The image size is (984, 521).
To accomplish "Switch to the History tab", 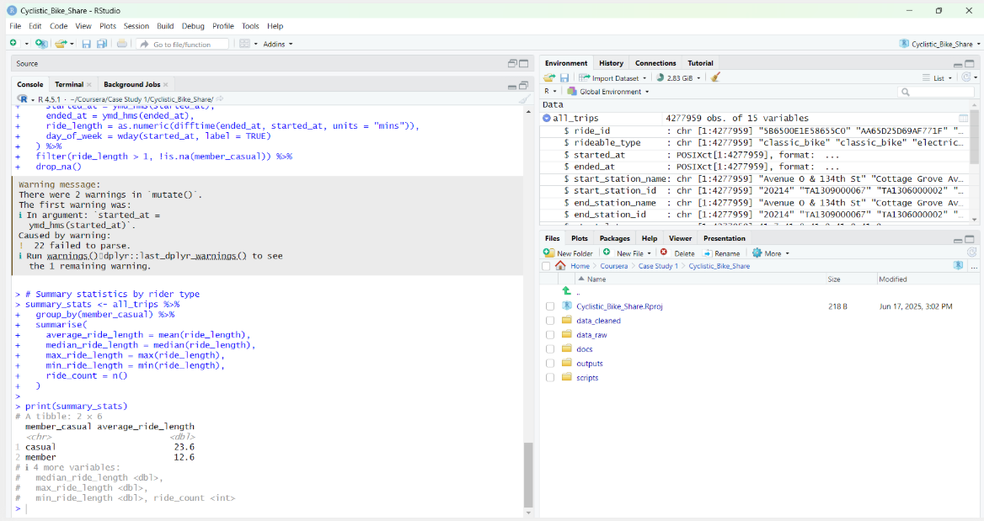I will pos(611,62).
